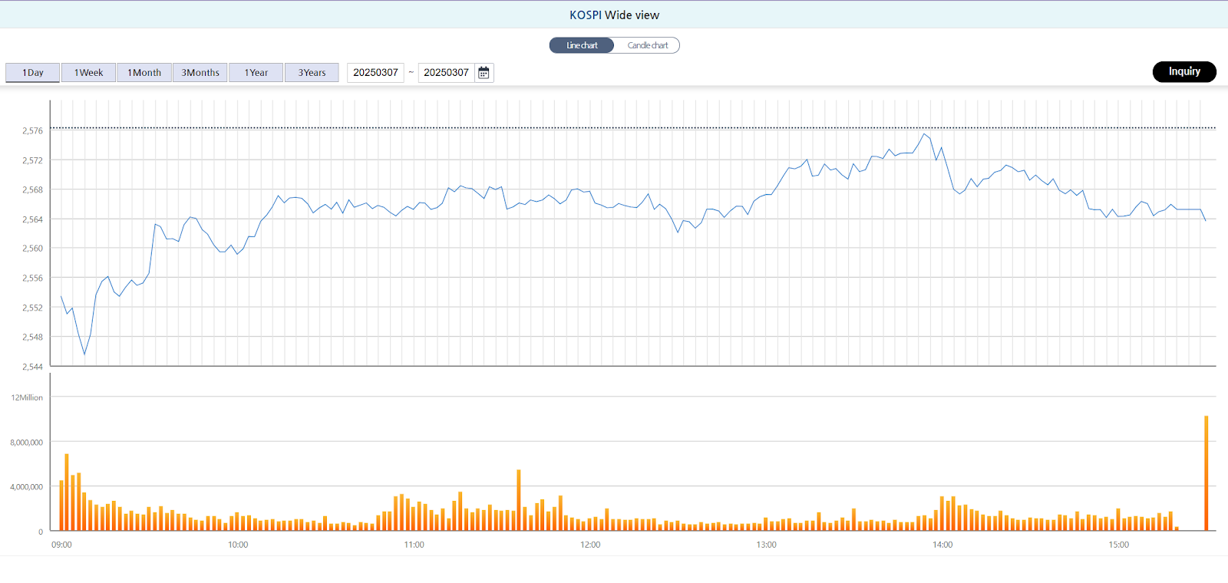Screen dimensions: 1228x583
Task: Switch to Line chart view
Action: point(582,45)
